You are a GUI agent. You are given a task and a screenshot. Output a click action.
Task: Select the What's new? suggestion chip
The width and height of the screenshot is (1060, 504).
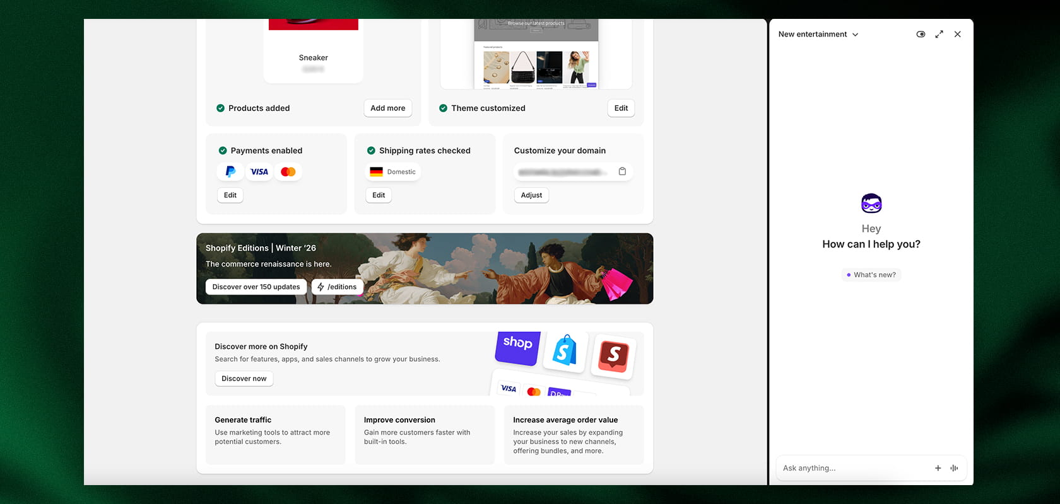(x=871, y=275)
